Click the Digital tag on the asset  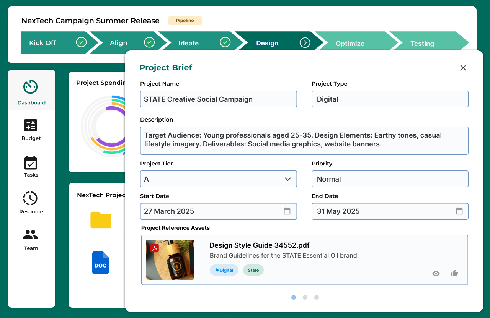coord(224,270)
